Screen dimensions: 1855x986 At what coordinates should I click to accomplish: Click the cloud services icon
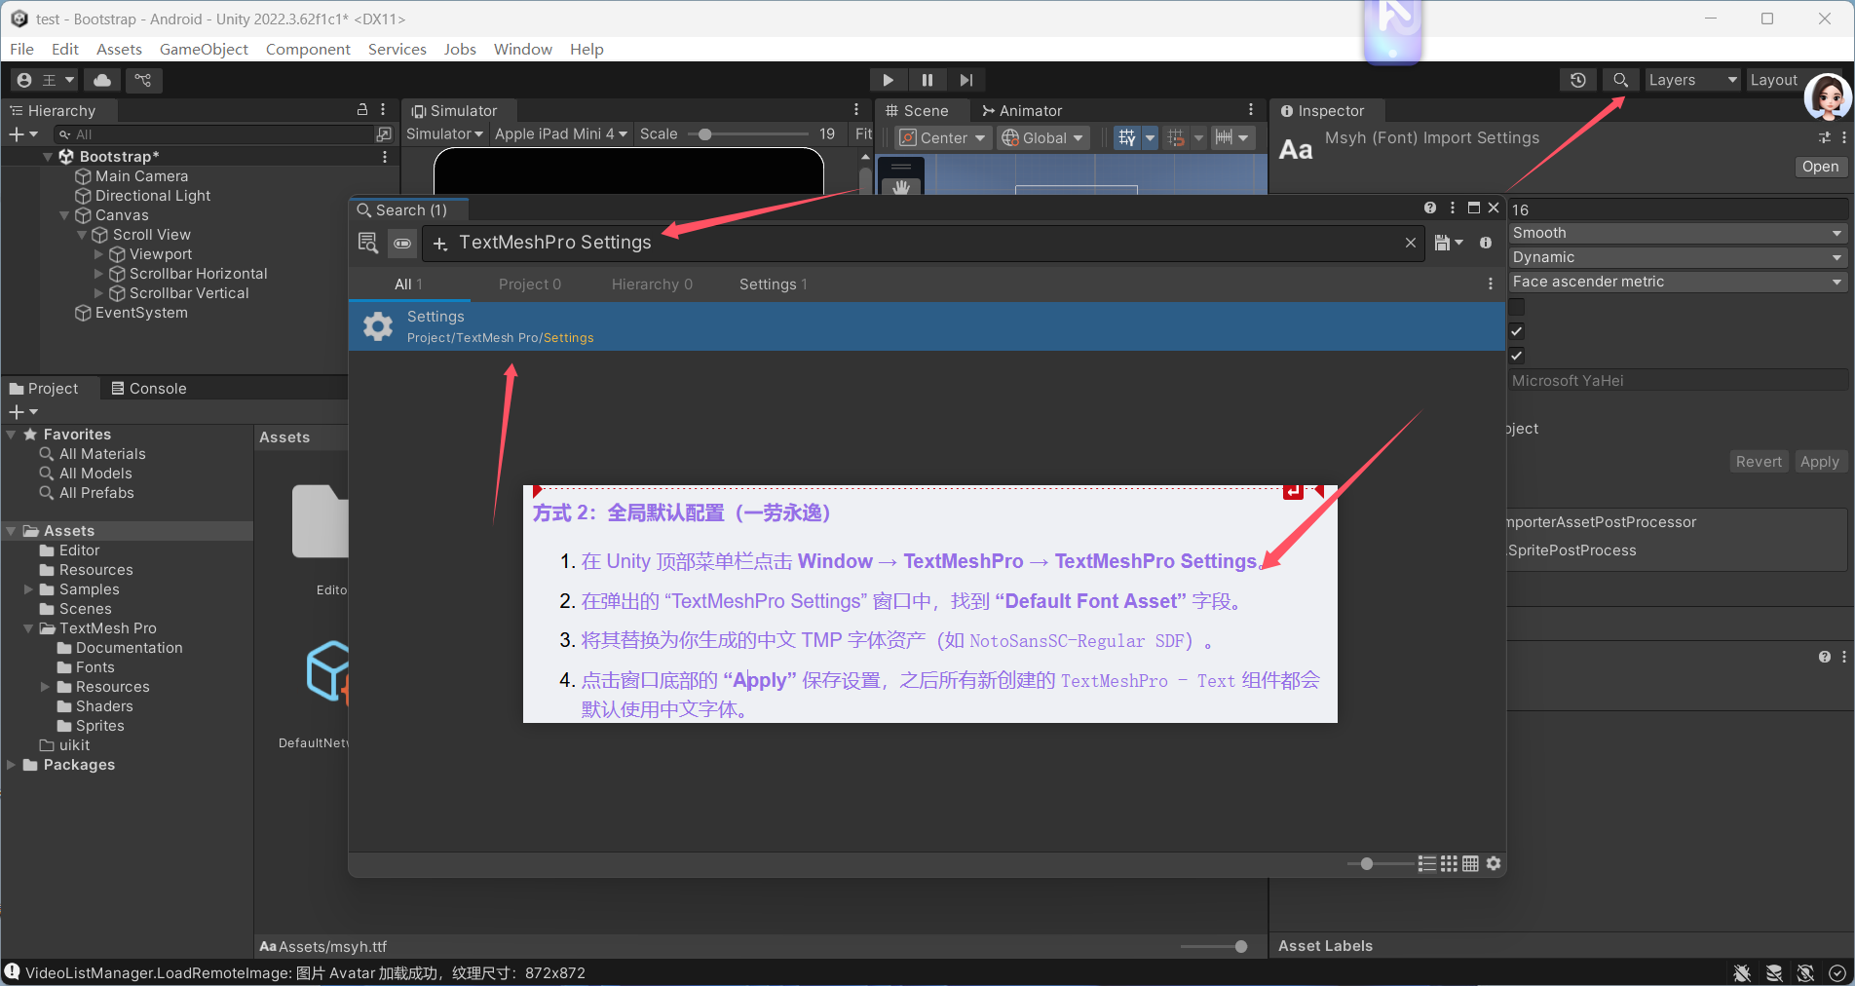click(102, 80)
